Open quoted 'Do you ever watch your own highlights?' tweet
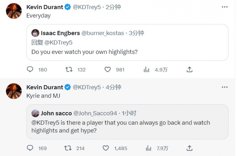 click(x=127, y=43)
